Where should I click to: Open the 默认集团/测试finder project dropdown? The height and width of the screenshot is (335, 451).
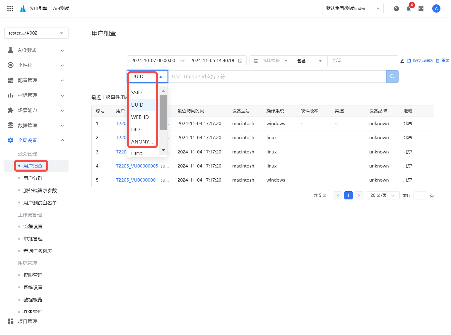[353, 8]
